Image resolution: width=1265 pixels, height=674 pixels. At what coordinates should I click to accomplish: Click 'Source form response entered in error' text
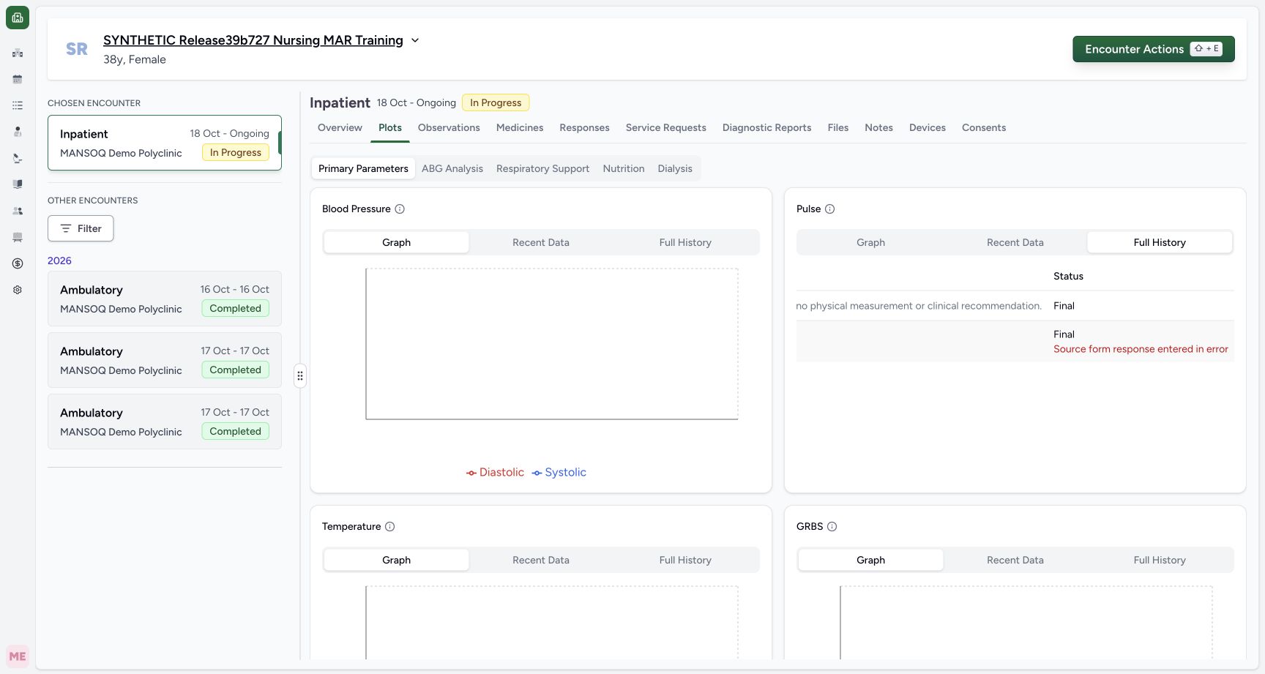tap(1141, 349)
